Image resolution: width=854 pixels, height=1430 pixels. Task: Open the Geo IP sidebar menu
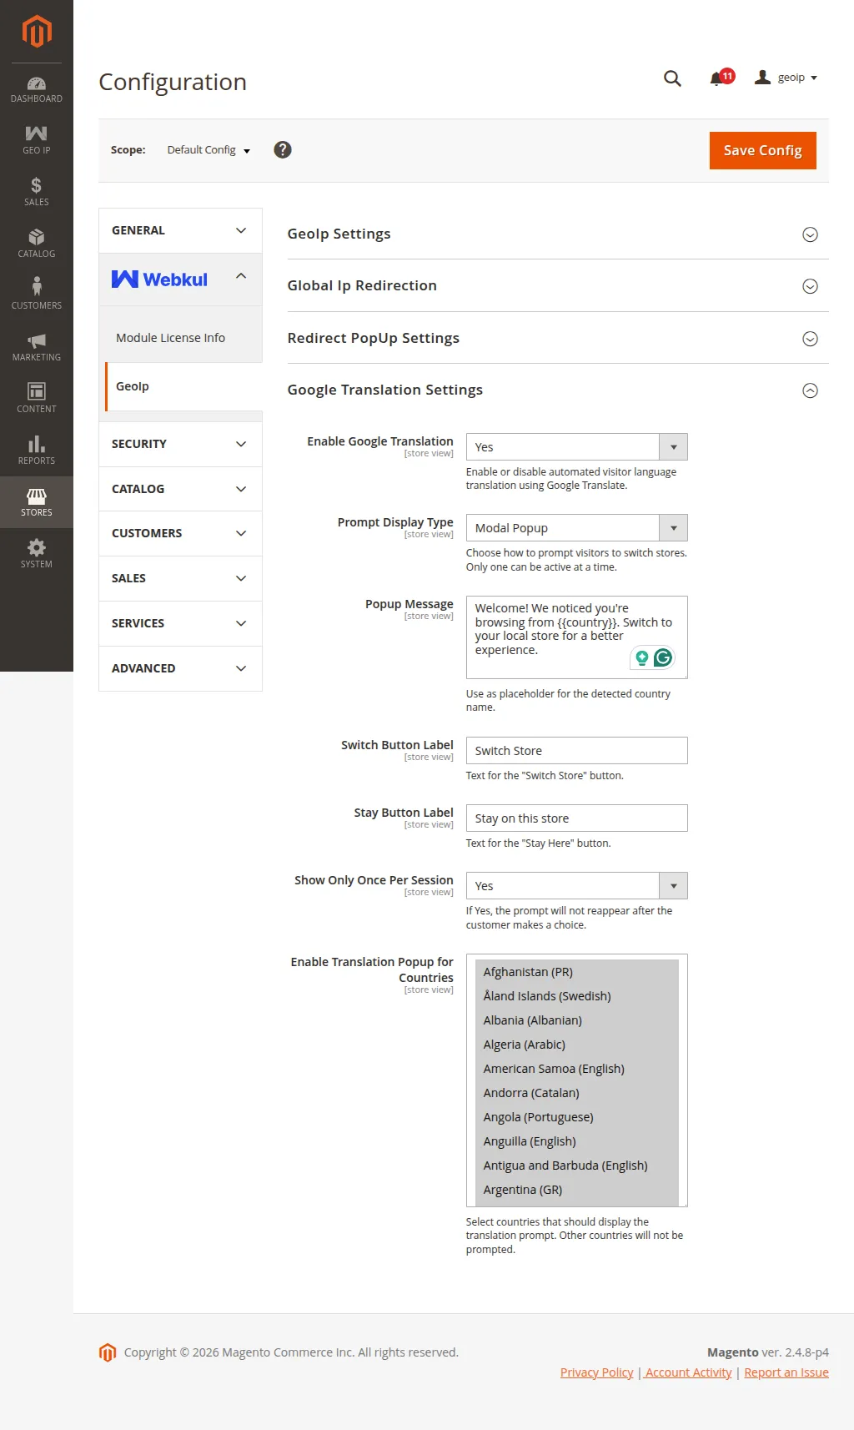click(x=37, y=140)
